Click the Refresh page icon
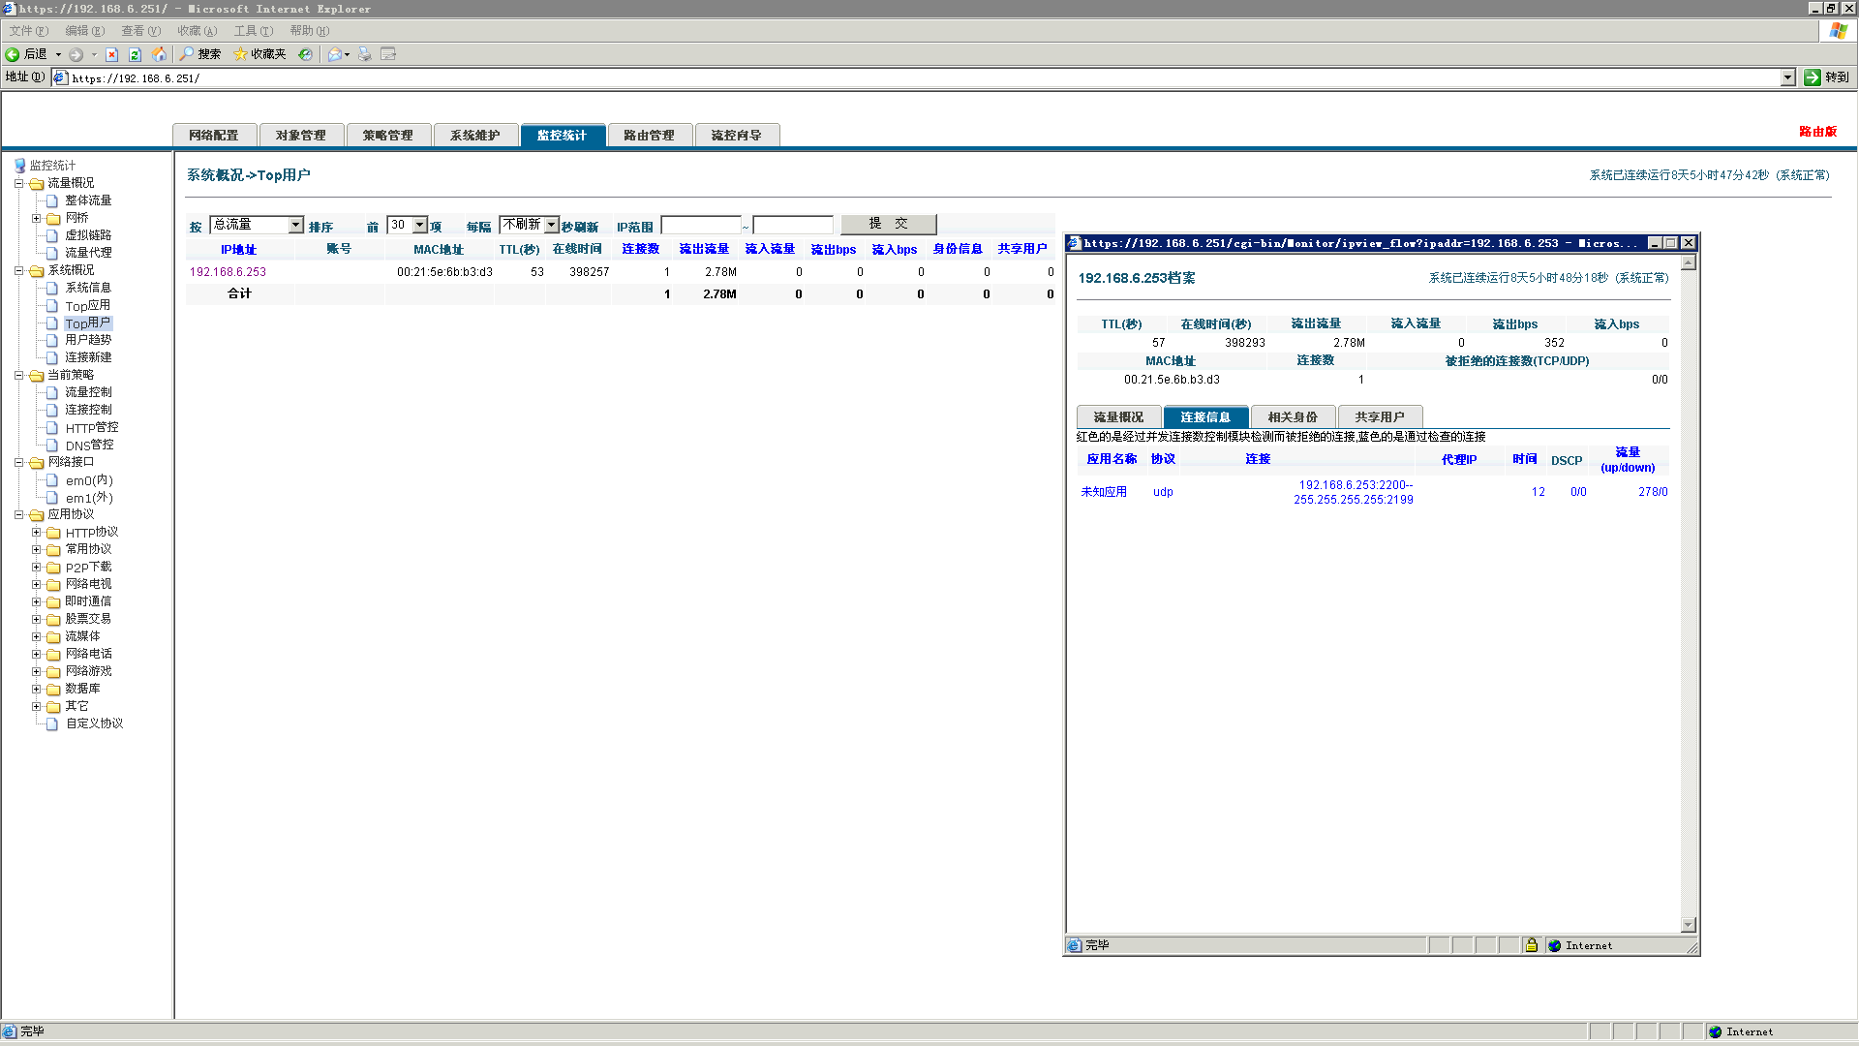Screen dimensions: 1859x1046 pos(135,54)
